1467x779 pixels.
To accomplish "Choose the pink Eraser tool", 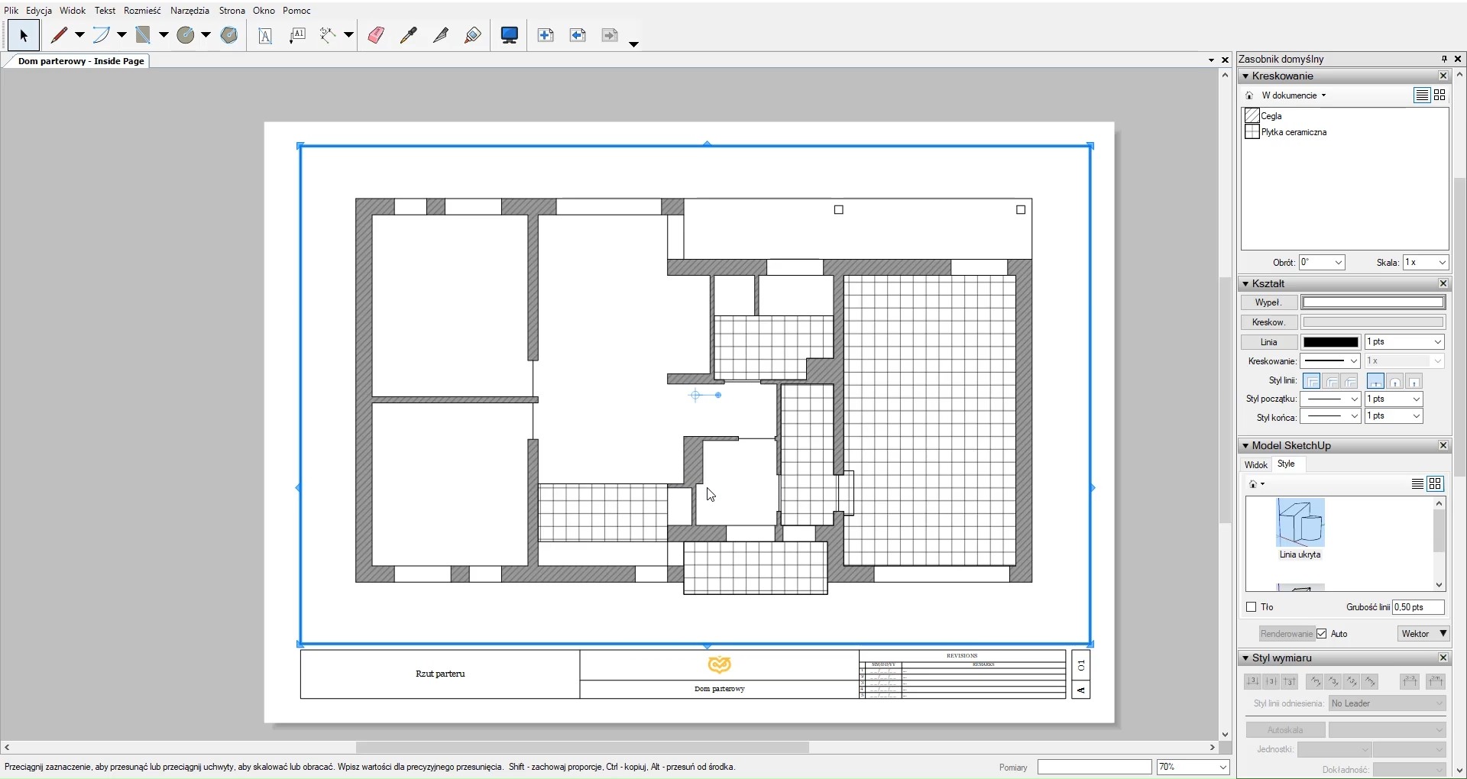I will point(376,35).
